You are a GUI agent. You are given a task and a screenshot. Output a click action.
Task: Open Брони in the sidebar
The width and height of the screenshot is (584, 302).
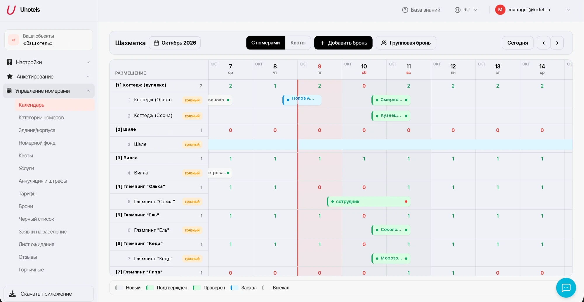(26, 206)
